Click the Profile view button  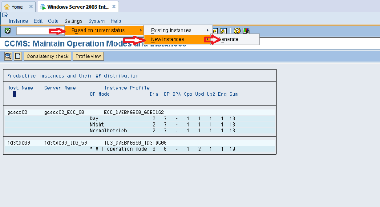(x=88, y=56)
